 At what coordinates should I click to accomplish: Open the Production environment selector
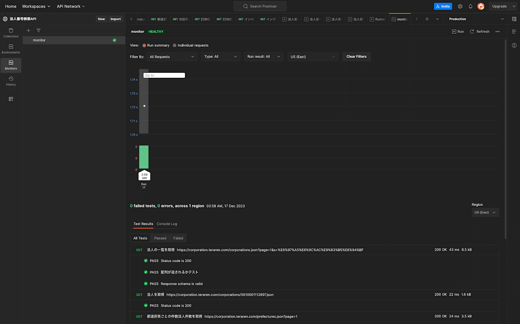pos(476,19)
